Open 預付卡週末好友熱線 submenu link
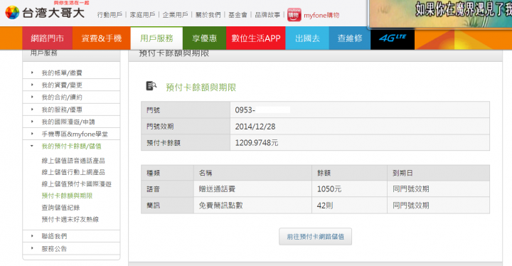 click(x=70, y=219)
